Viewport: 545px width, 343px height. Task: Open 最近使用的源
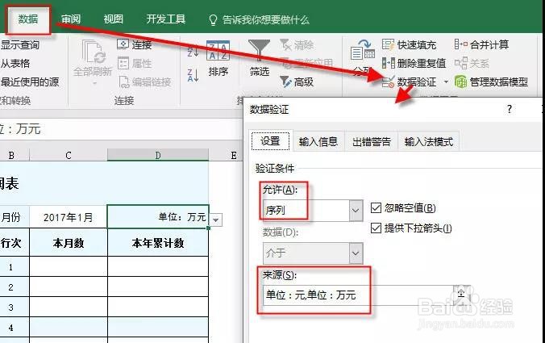[x=30, y=82]
